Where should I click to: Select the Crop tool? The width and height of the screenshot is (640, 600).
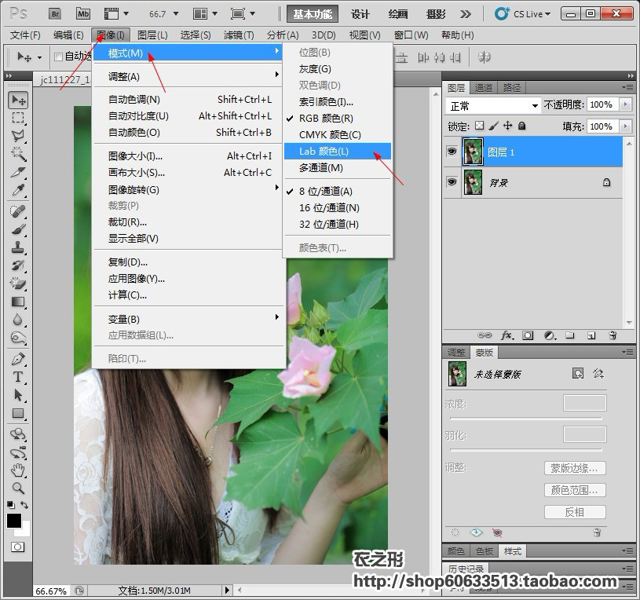click(x=18, y=172)
